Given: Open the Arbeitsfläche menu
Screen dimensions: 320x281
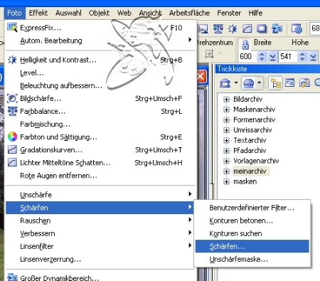Looking at the screenshot, I should click(x=189, y=13).
